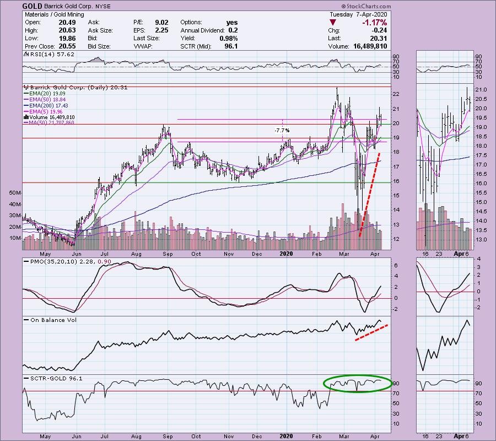Click the Sep label on the axis beneath the volume bars
The image size is (496, 441).
[x=168, y=254]
